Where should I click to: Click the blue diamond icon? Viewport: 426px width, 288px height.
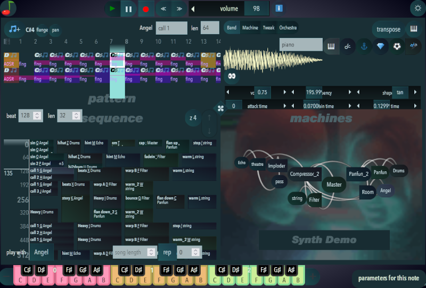click(x=380, y=46)
